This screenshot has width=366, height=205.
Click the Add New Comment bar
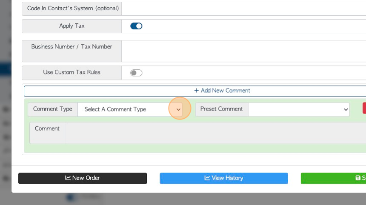click(195, 91)
